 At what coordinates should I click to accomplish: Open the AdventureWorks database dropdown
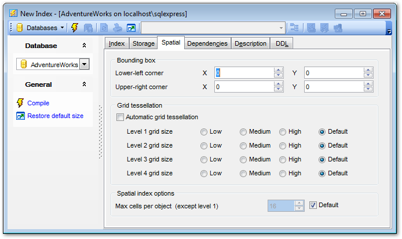point(84,65)
